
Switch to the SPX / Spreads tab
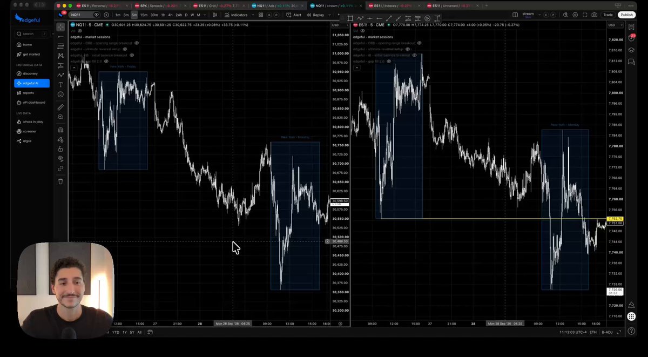click(161, 5)
